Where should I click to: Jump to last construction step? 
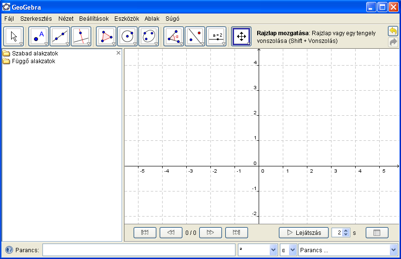(x=236, y=232)
